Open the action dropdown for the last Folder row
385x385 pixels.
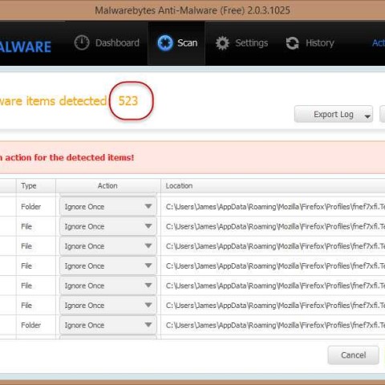[108, 325]
